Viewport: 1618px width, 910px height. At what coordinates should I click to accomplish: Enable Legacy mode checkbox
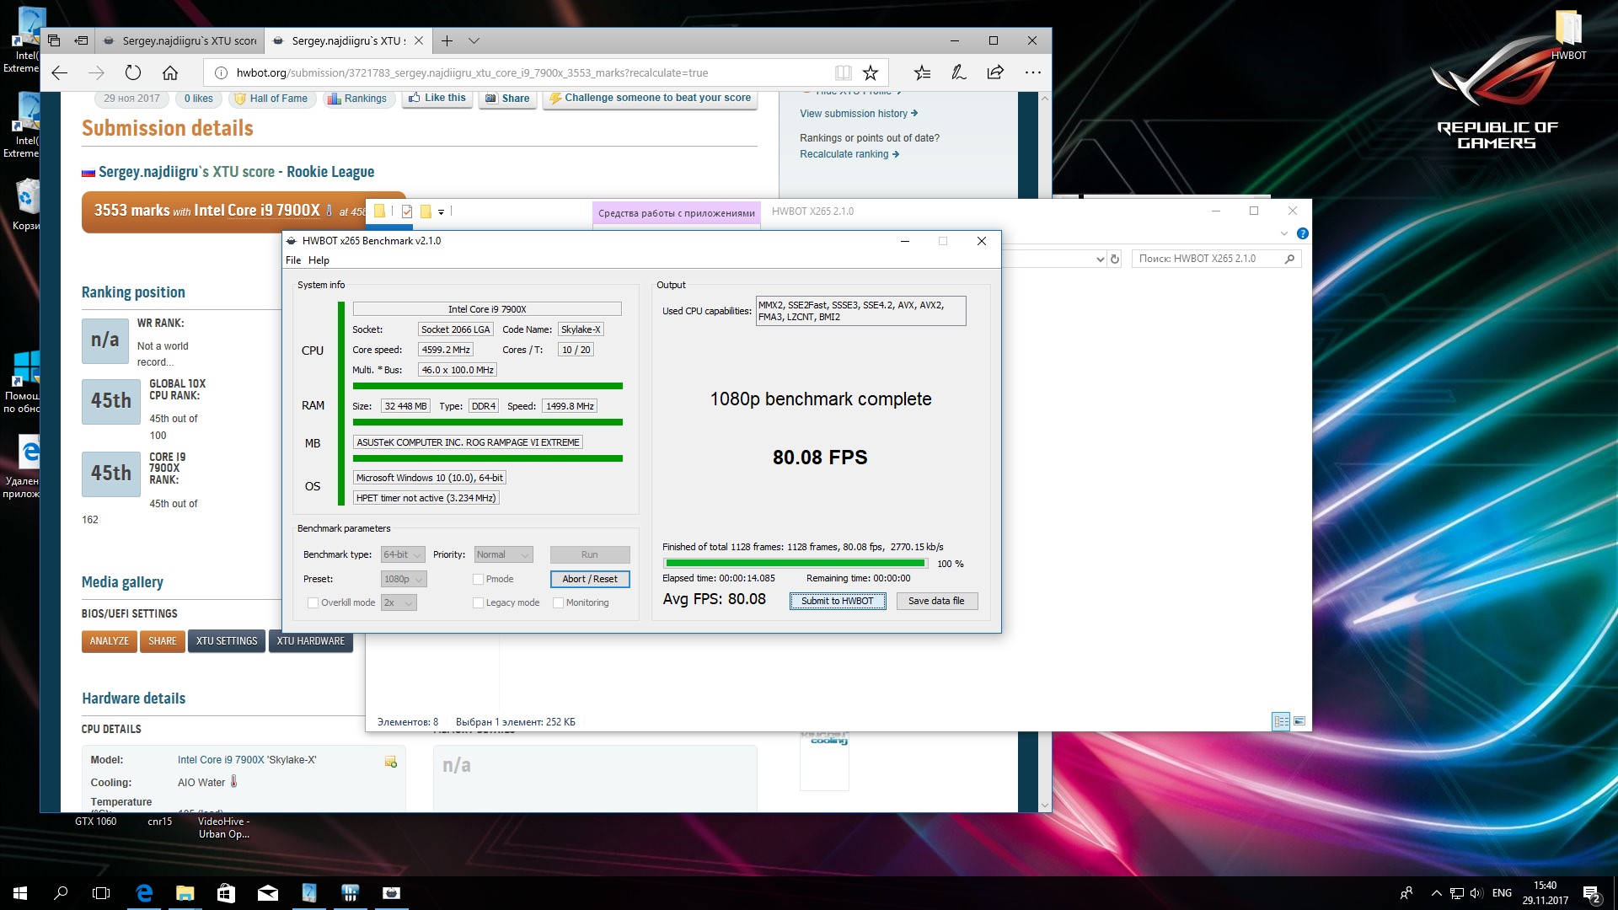tap(478, 602)
